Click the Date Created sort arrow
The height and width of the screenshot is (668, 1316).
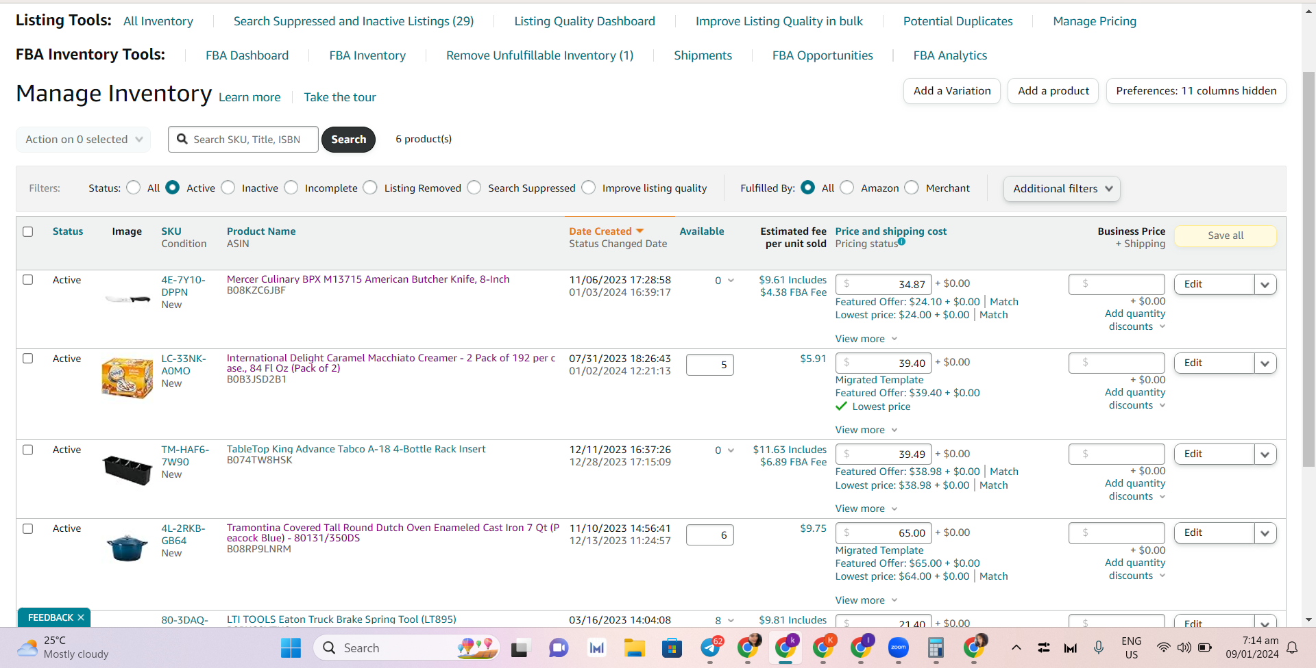[x=640, y=231]
